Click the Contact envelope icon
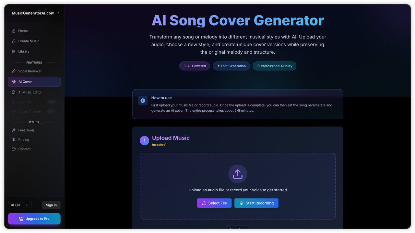 pyautogui.click(x=14, y=149)
